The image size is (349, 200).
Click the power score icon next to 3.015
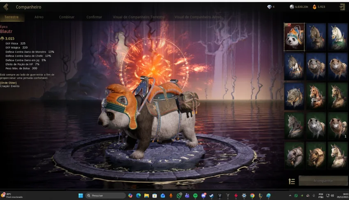(2, 38)
